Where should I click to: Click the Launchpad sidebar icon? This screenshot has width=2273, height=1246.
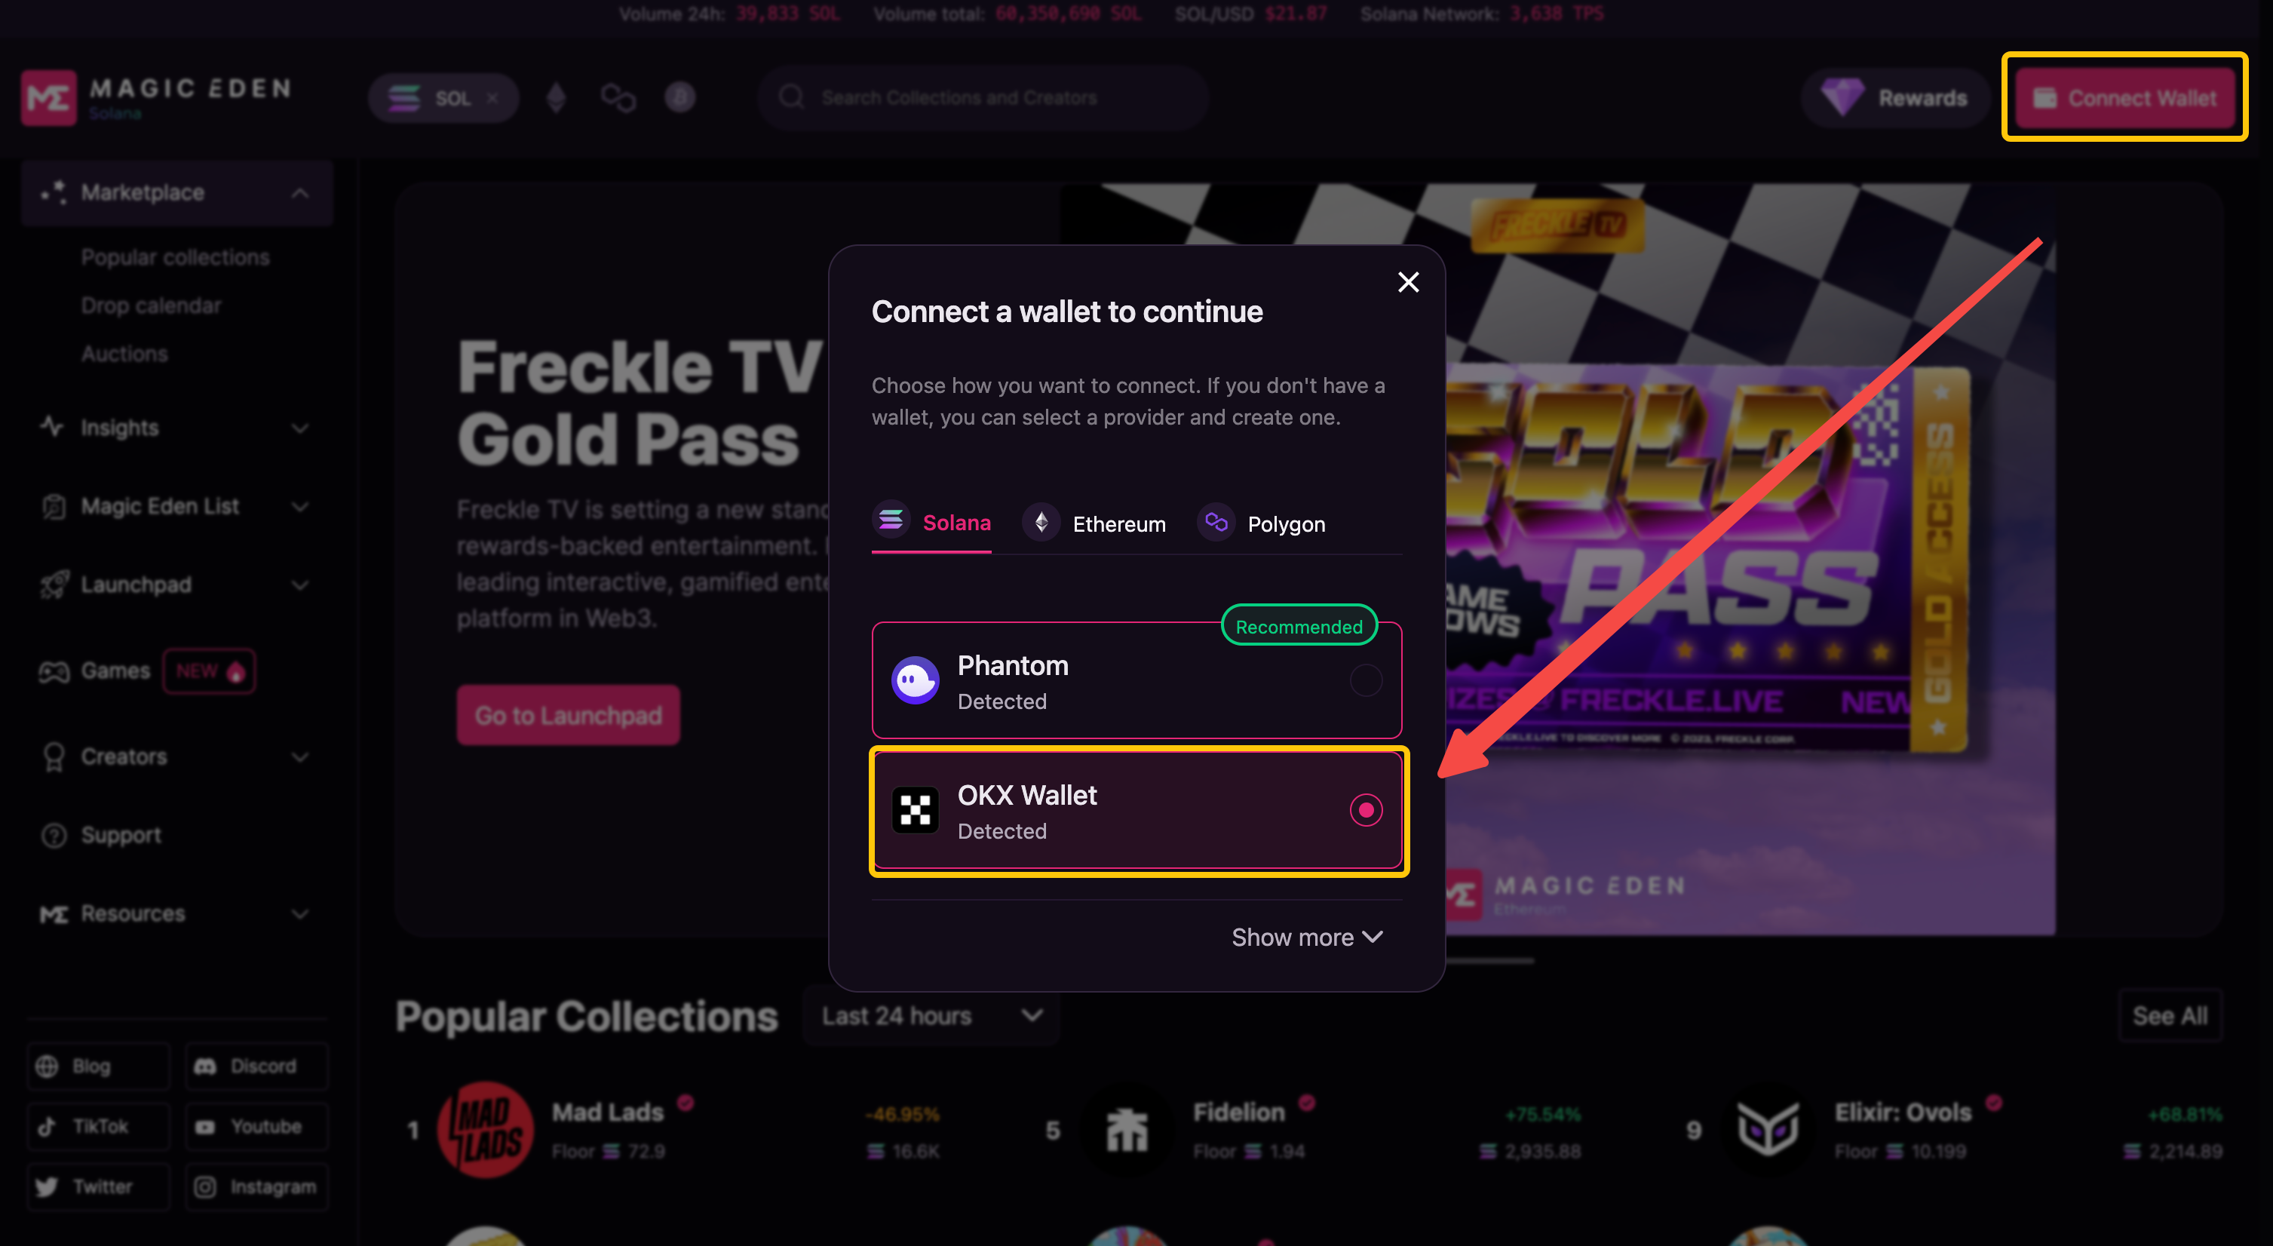[55, 586]
